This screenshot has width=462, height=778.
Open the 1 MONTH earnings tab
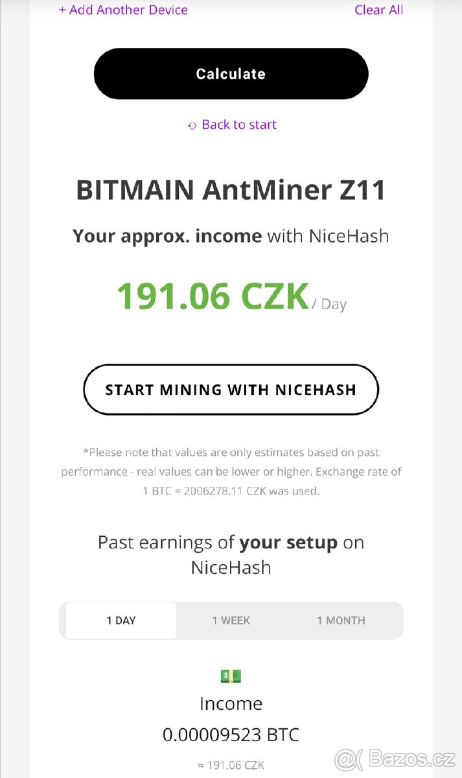coord(341,620)
